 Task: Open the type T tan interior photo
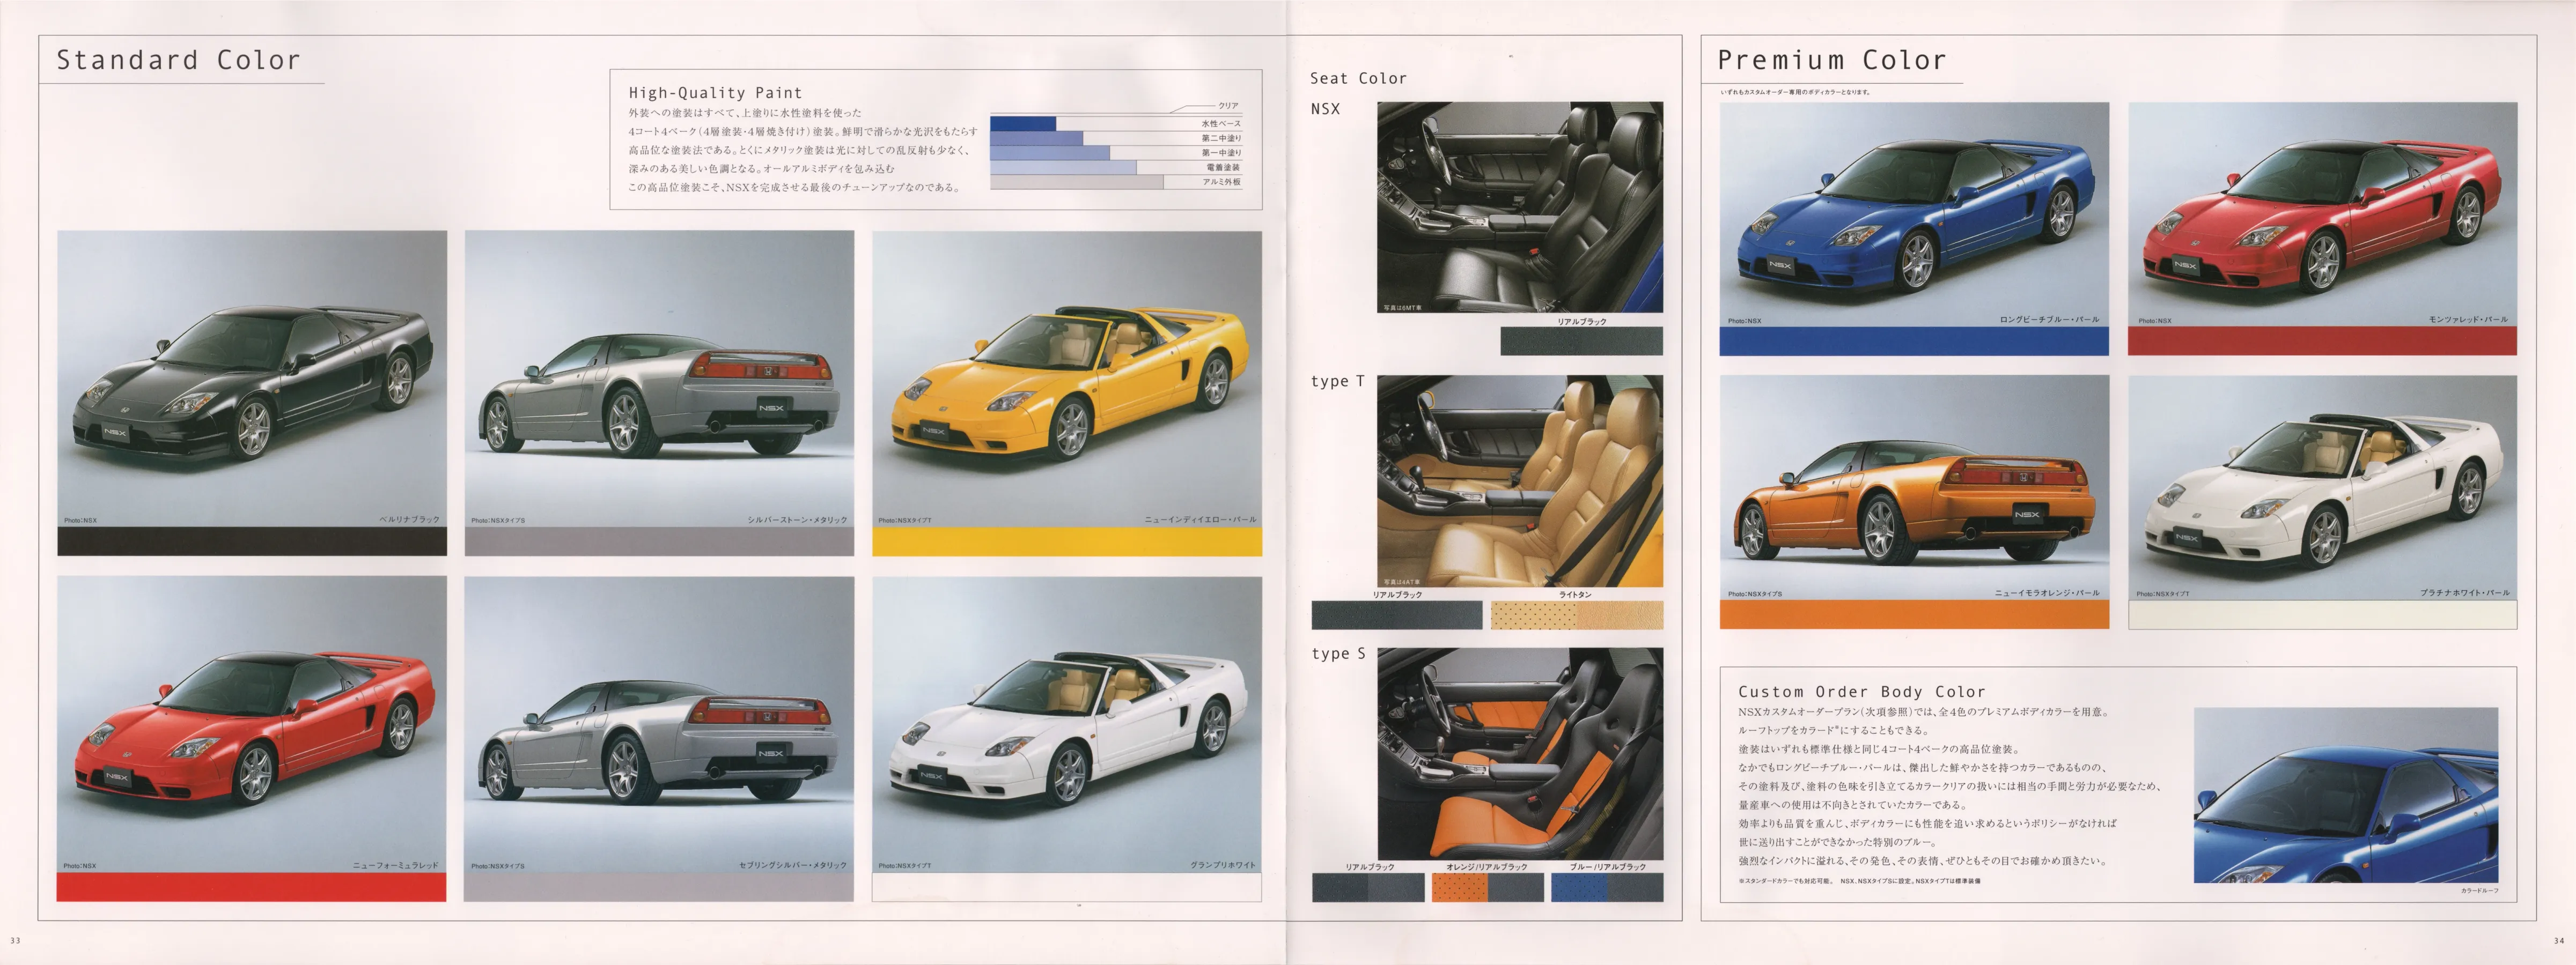pos(1520,481)
